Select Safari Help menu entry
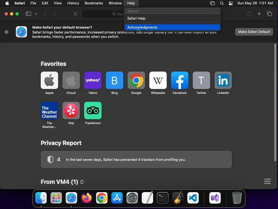Screen dimensions: 278x209 coord(172,18)
